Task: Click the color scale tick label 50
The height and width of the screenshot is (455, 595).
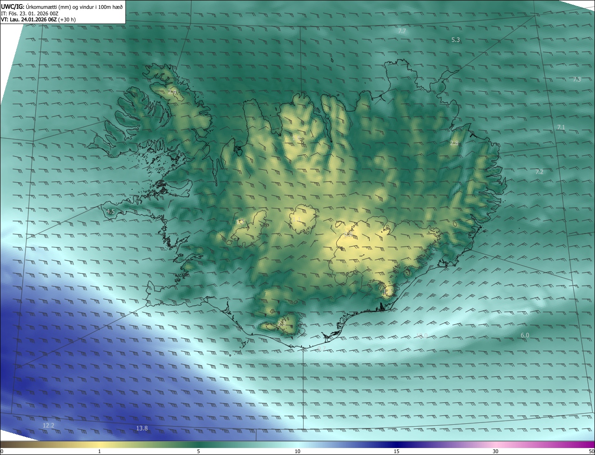Action: click(591, 451)
